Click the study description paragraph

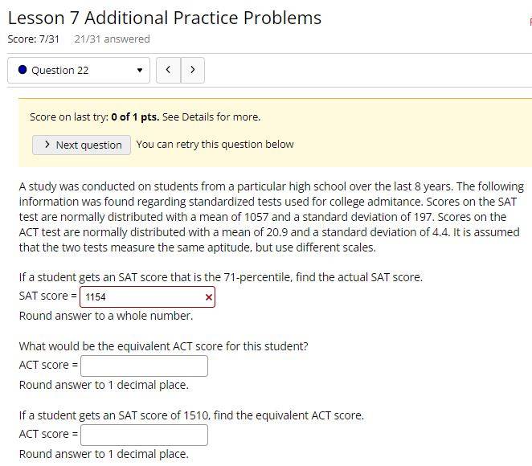pyautogui.click(x=272, y=217)
